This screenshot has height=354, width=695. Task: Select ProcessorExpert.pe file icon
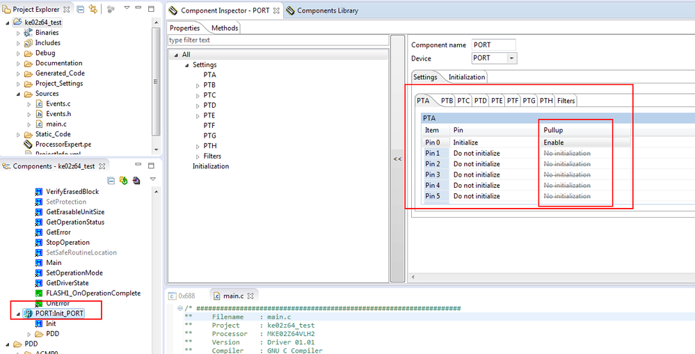pyautogui.click(x=29, y=145)
